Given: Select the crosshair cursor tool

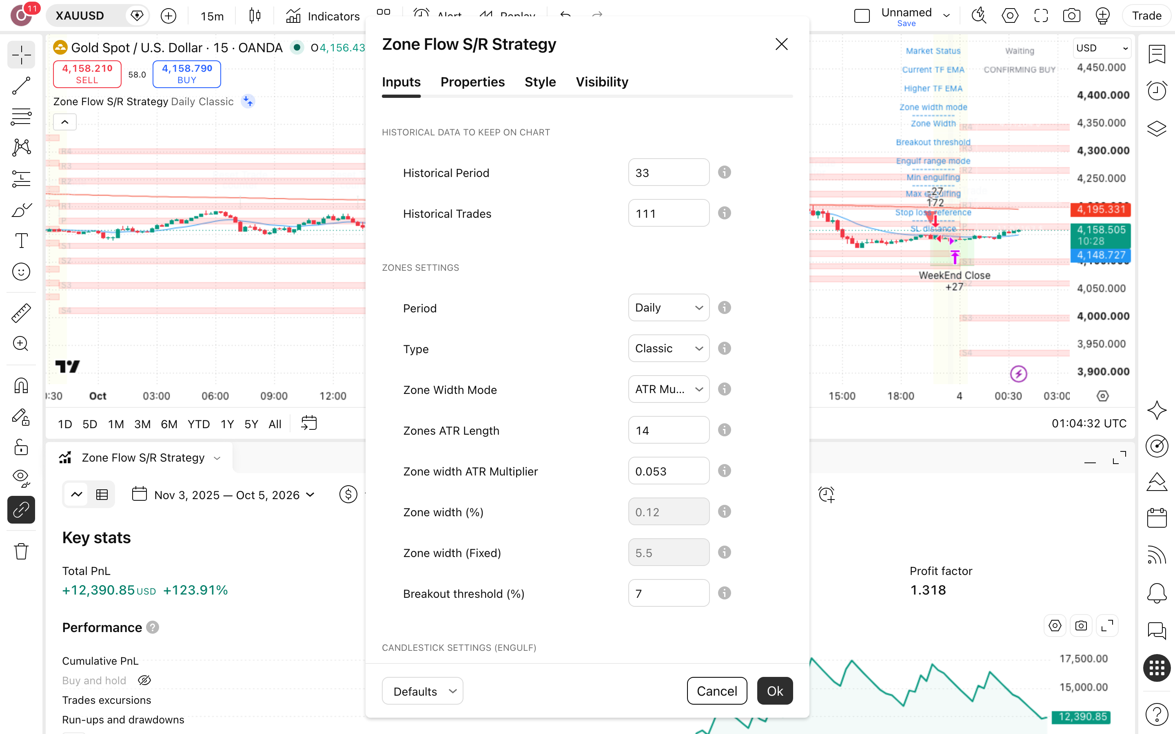Looking at the screenshot, I should pos(21,55).
